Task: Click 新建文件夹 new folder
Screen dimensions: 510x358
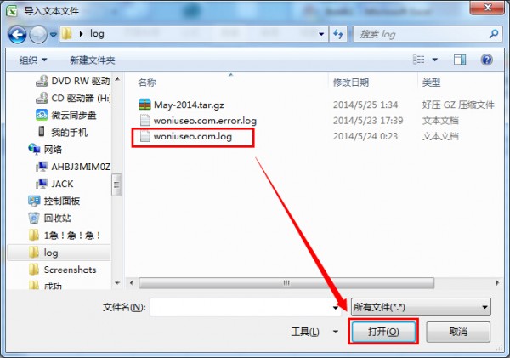Action: click(93, 60)
